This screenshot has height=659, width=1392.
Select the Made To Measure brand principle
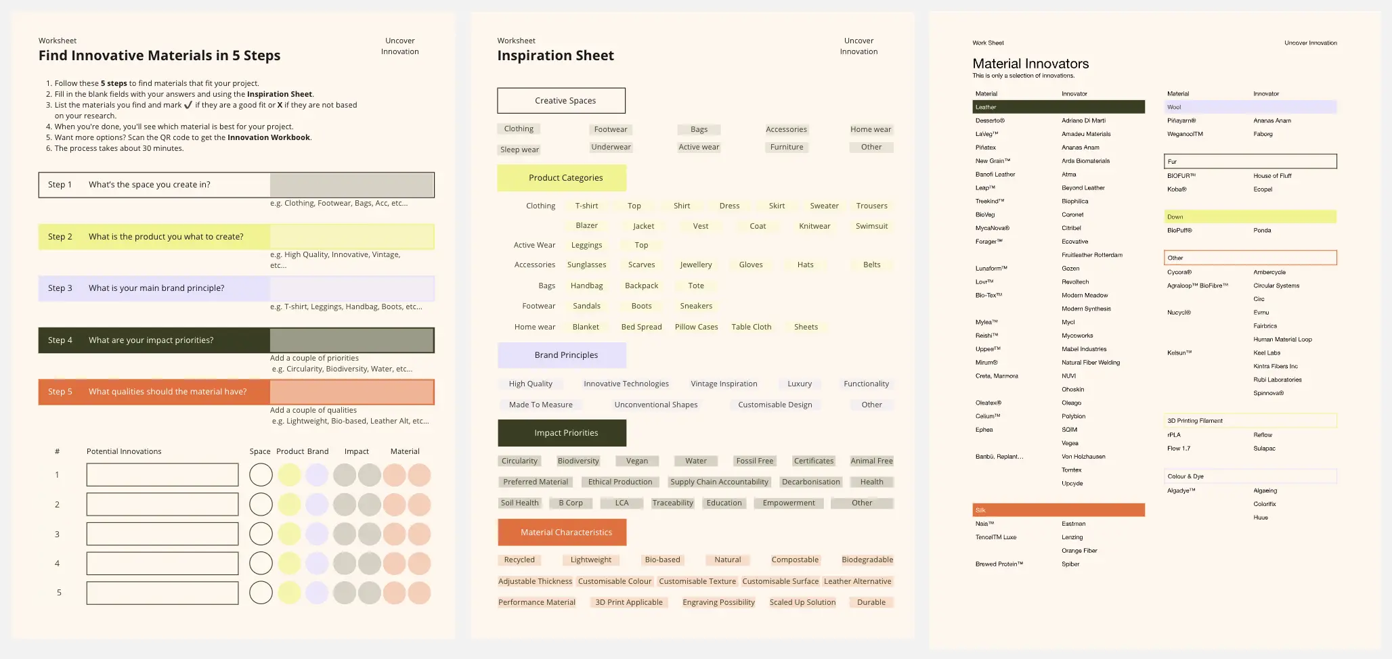click(540, 405)
